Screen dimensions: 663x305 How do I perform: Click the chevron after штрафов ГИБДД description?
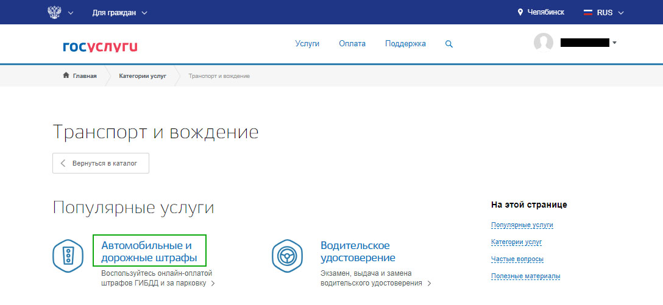[x=213, y=284]
